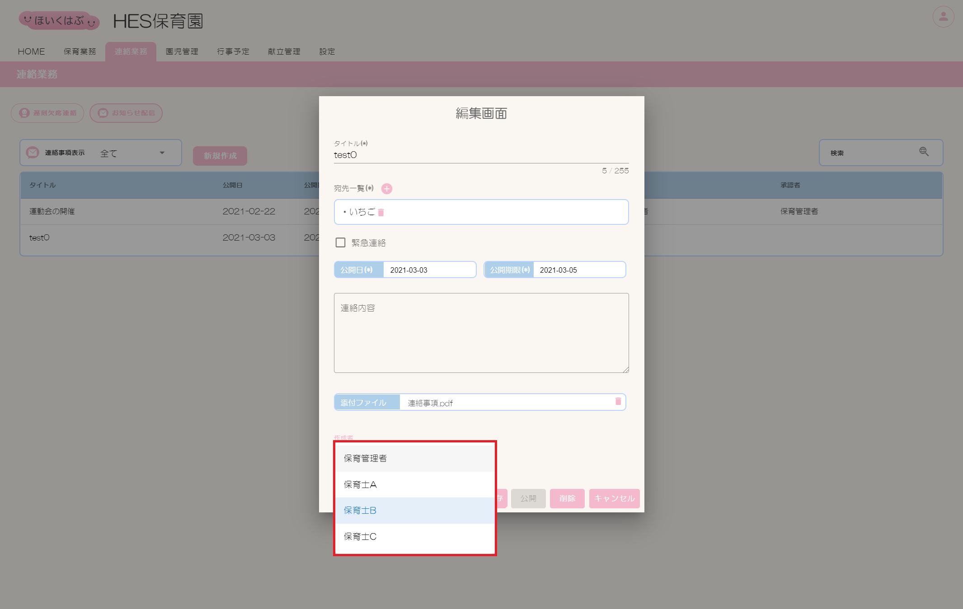963x609 pixels.
Task: Click into the 連絡内容 text area
Action: pos(481,333)
